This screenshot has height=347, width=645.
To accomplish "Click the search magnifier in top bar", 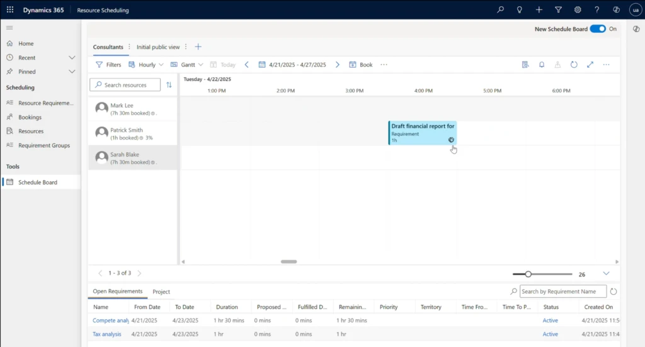I will click(x=500, y=9).
